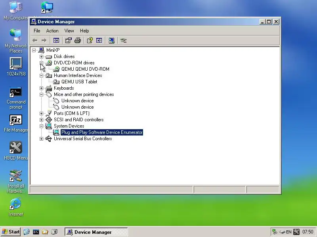The height and width of the screenshot is (237, 317).
Task: Open the Action menu
Action: [x=52, y=31]
